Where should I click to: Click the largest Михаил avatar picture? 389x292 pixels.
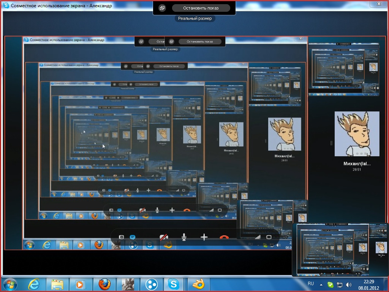pos(357,134)
